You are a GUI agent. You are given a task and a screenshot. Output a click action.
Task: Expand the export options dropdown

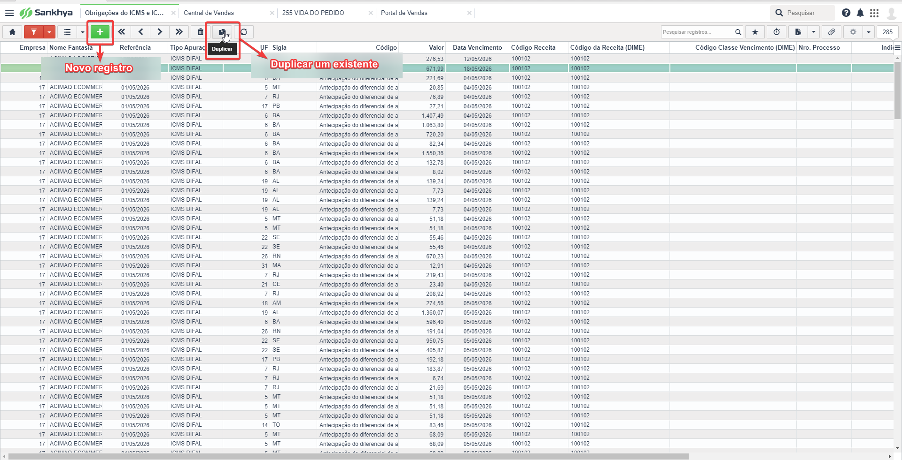814,32
